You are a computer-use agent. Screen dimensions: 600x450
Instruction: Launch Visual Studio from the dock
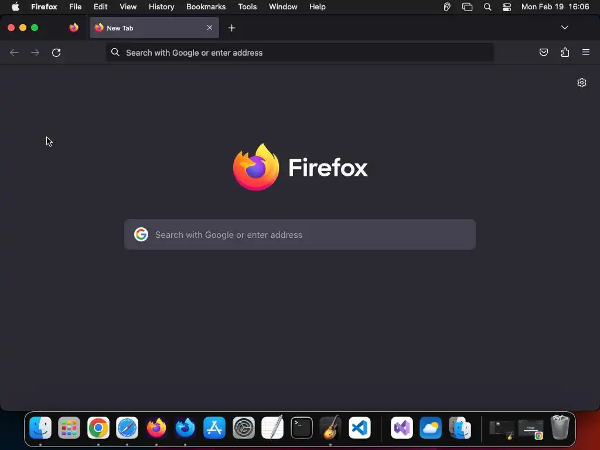click(x=402, y=427)
